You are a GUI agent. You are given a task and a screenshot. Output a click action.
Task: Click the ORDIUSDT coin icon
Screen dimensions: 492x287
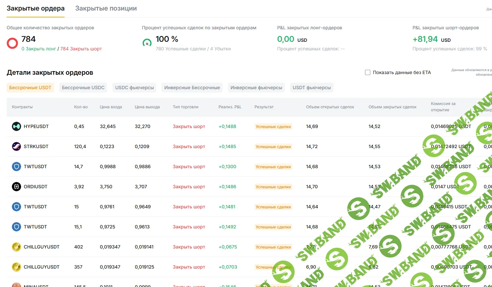click(x=16, y=187)
